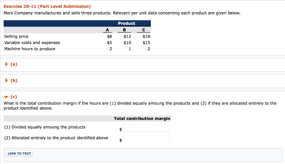Click the LINK TO TEXT button
285x164 pixels.
coord(19,153)
